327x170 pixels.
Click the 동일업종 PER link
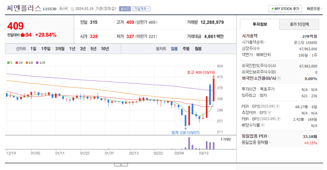255,136
